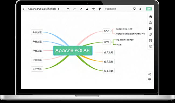
Task: Select the Chinese description subtopic under DDF
Action: coord(130,34)
